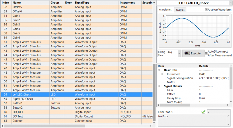The width and height of the screenshot is (233, 128).
Task: Click the signal table scroll-down arrow
Action: click(x=154, y=123)
